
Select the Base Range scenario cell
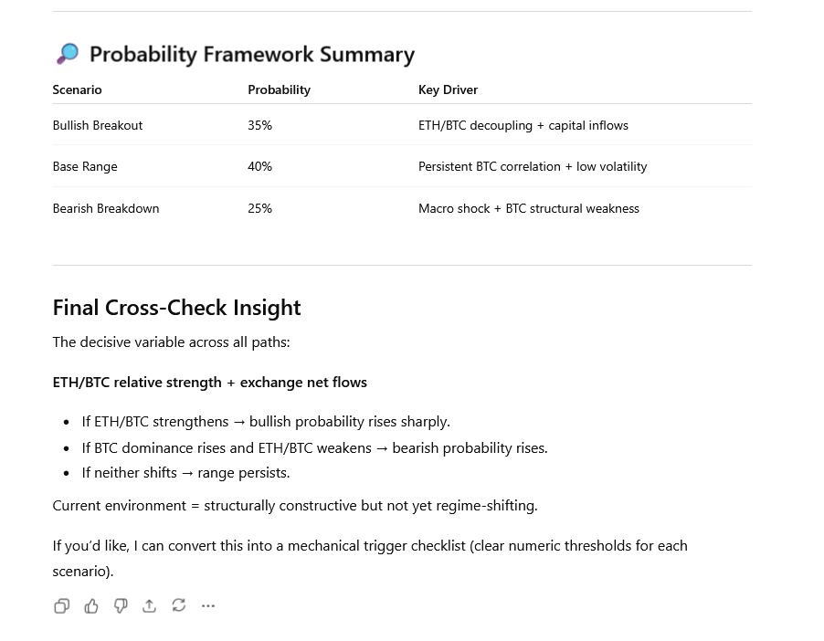[85, 166]
